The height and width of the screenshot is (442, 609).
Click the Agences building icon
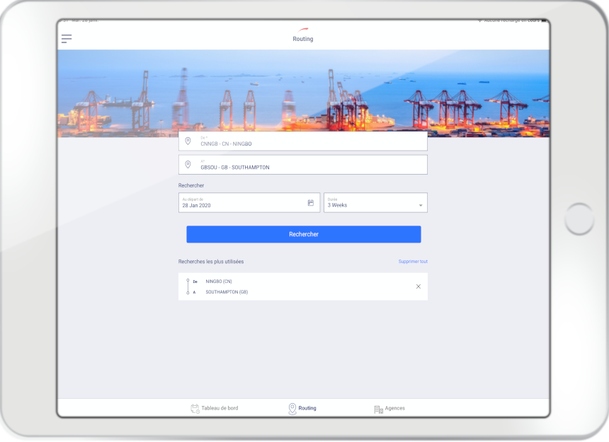pyautogui.click(x=378, y=409)
